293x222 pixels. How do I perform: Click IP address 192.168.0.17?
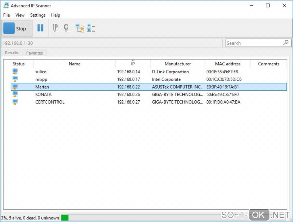tap(129, 79)
